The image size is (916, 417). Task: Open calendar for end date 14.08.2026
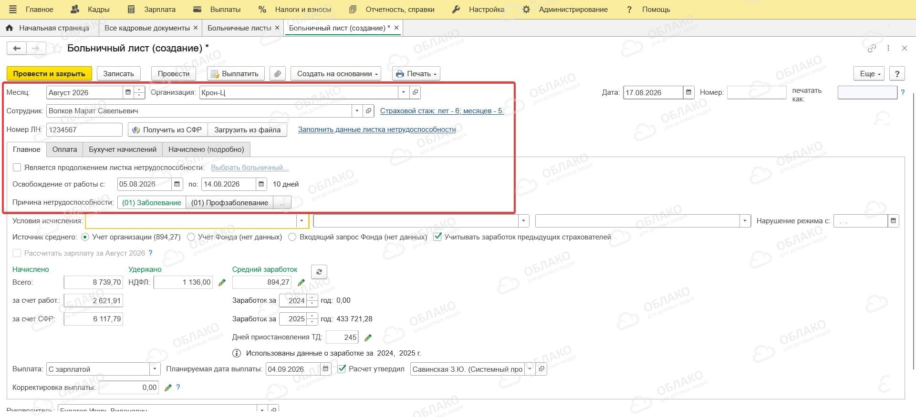coord(261,184)
